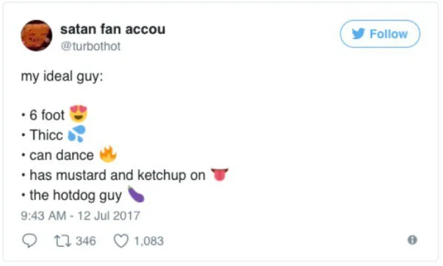This screenshot has height=266, width=443.
Task: Click the the hotdog guy text
Action: click(x=75, y=195)
